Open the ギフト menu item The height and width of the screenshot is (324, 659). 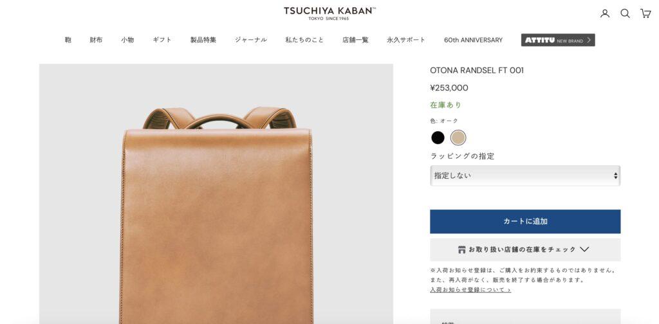click(x=162, y=40)
